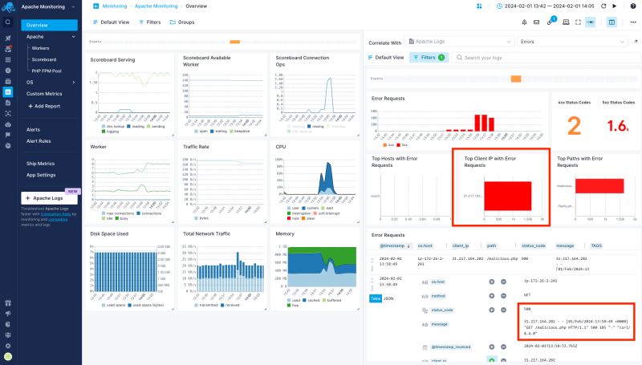Image resolution: width=642 pixels, height=365 pixels.
Task: Exclude status_code value with minus icon
Action: [x=504, y=310]
